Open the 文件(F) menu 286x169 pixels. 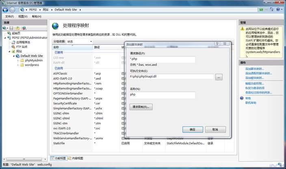click(x=9, y=17)
